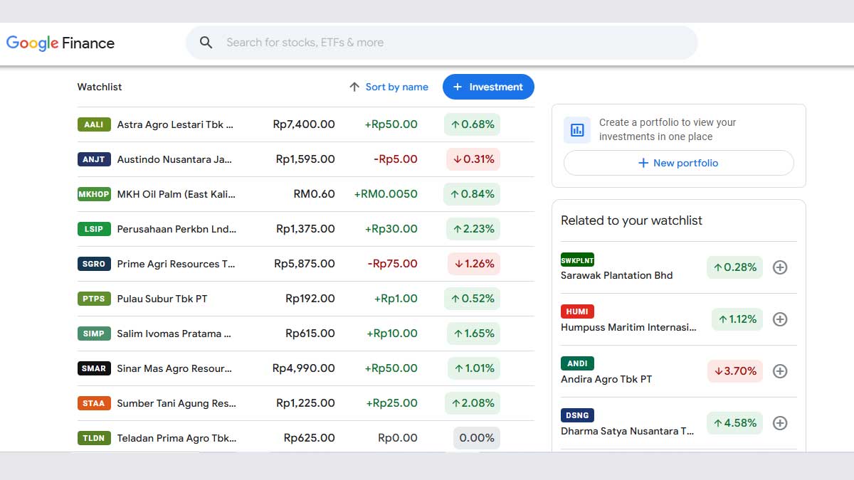The width and height of the screenshot is (854, 480).
Task: Click the 2.08% change badge
Action: click(x=472, y=403)
